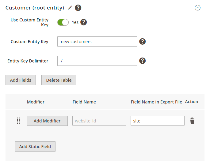Viewport: 210px width, 165px height.
Task: Click the Delete Table button
Action: [59, 80]
